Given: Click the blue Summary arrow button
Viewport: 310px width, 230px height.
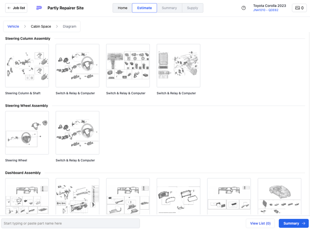Looking at the screenshot, I should [x=293, y=224].
